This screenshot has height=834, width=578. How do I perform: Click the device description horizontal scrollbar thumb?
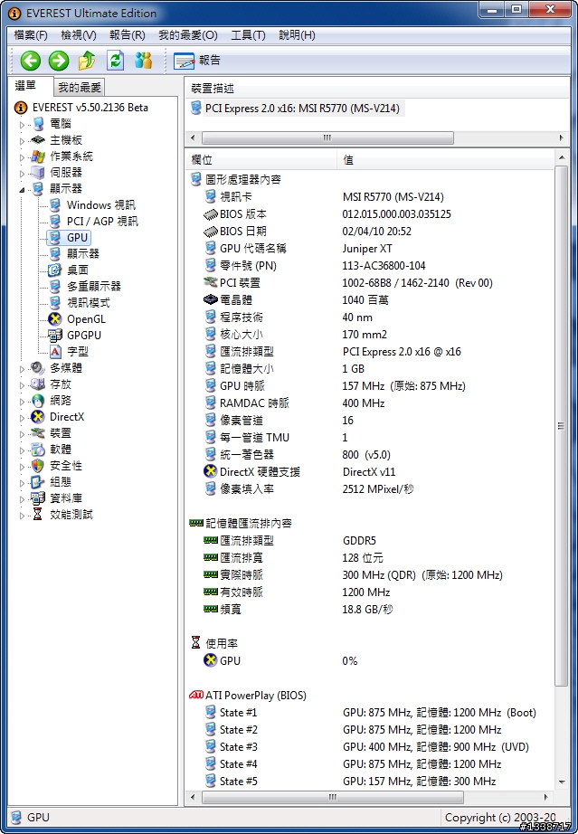pos(327,137)
